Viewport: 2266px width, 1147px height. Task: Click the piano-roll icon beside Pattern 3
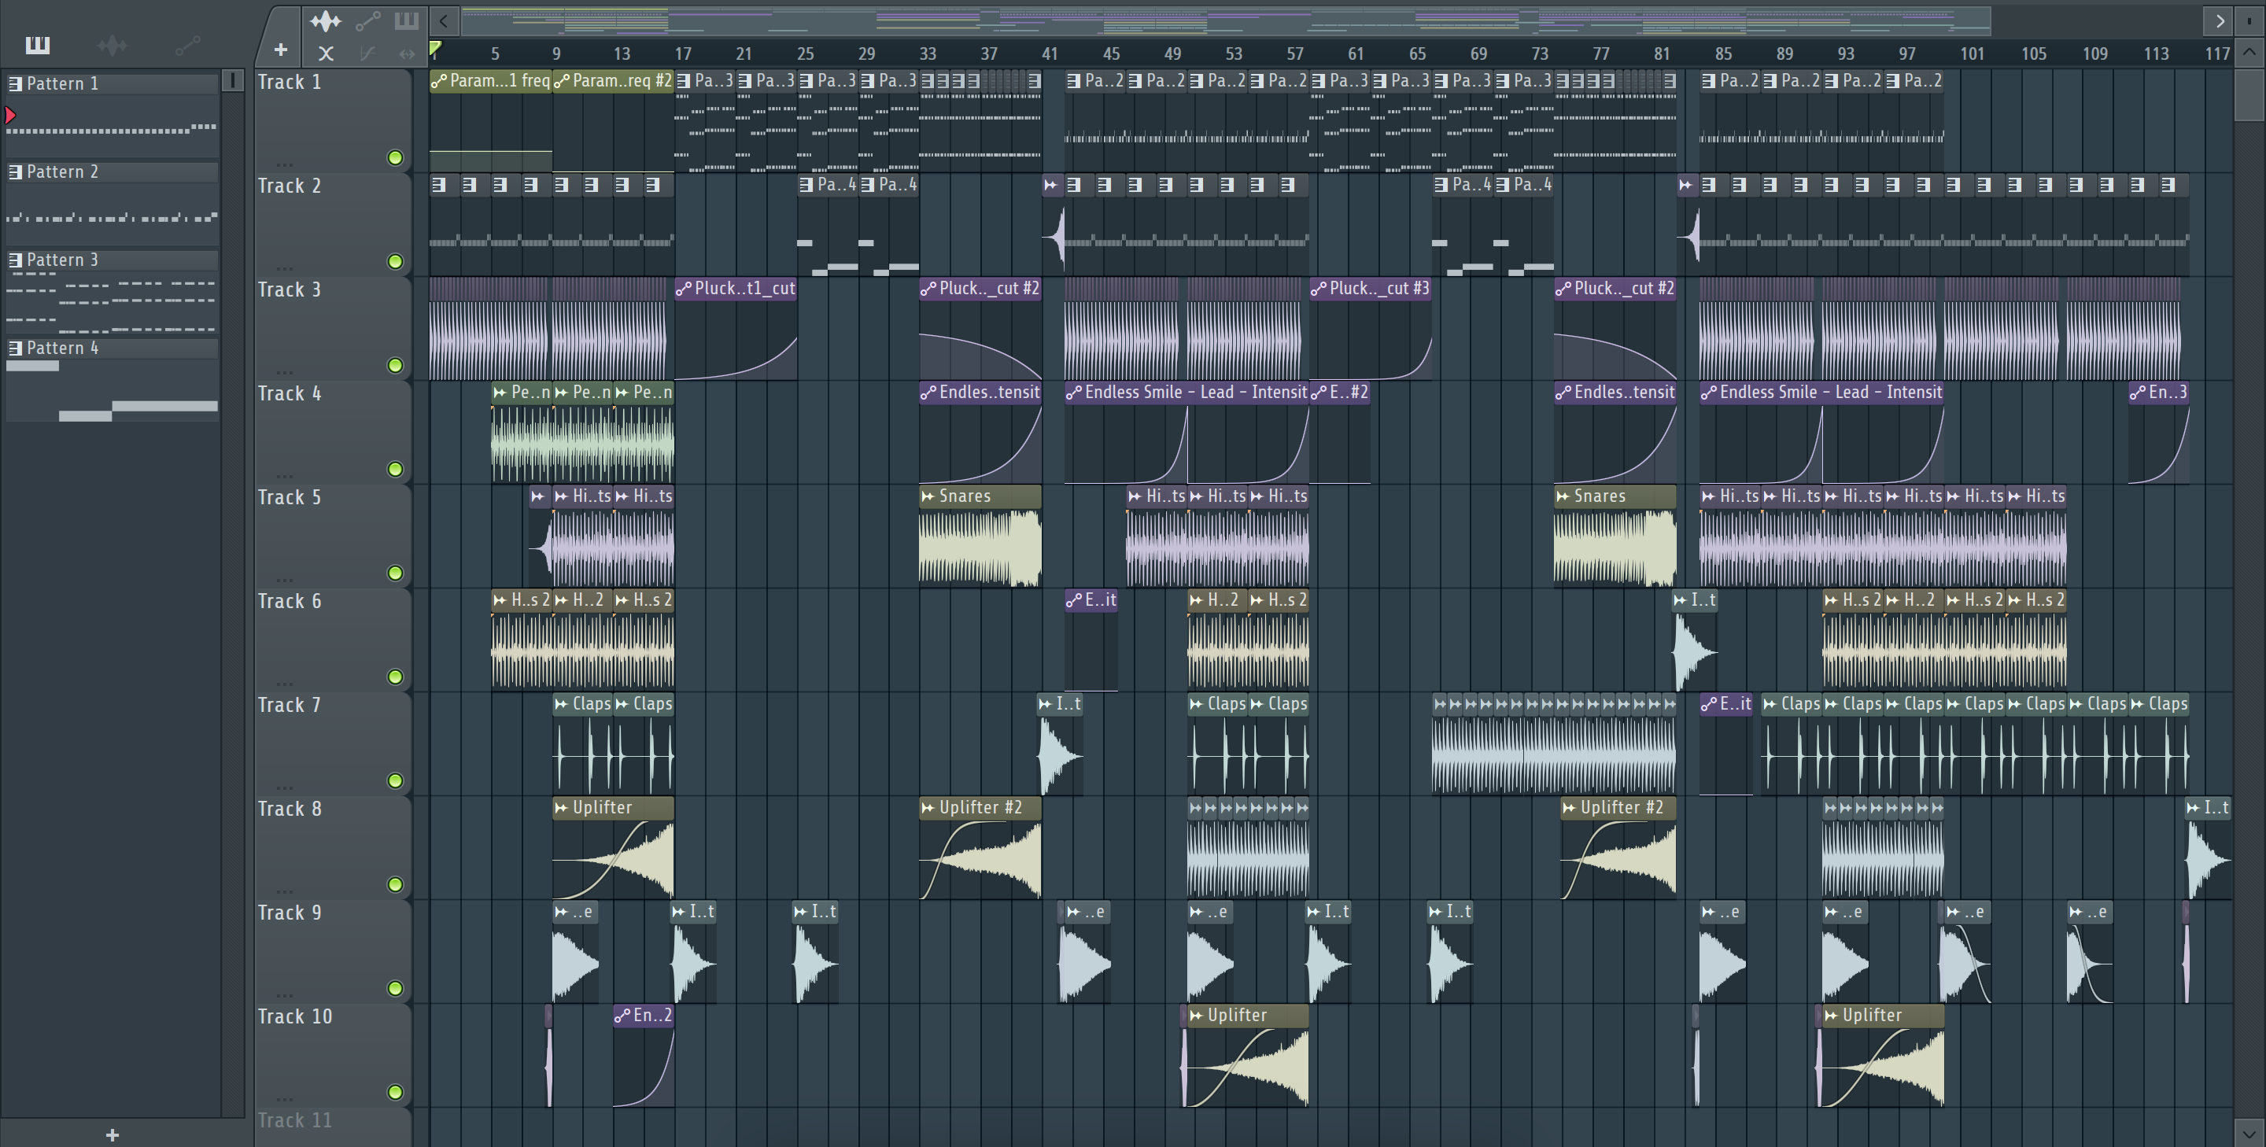tap(15, 260)
